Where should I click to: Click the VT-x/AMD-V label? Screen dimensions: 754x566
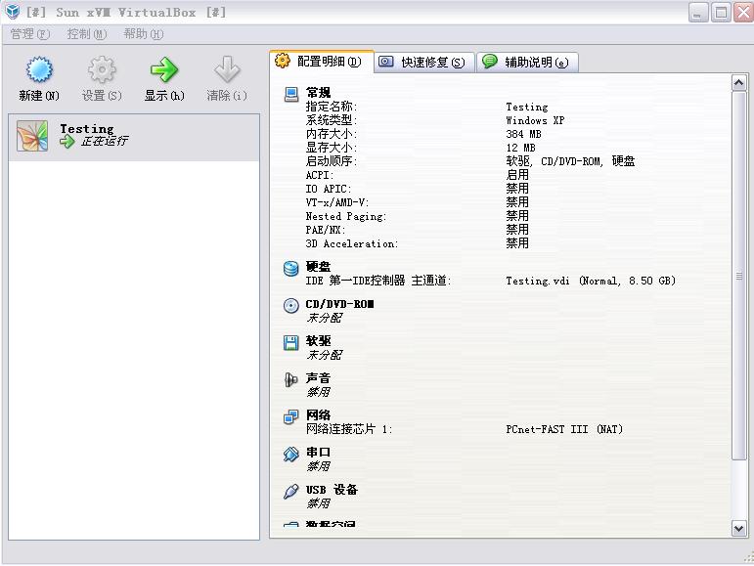337,202
